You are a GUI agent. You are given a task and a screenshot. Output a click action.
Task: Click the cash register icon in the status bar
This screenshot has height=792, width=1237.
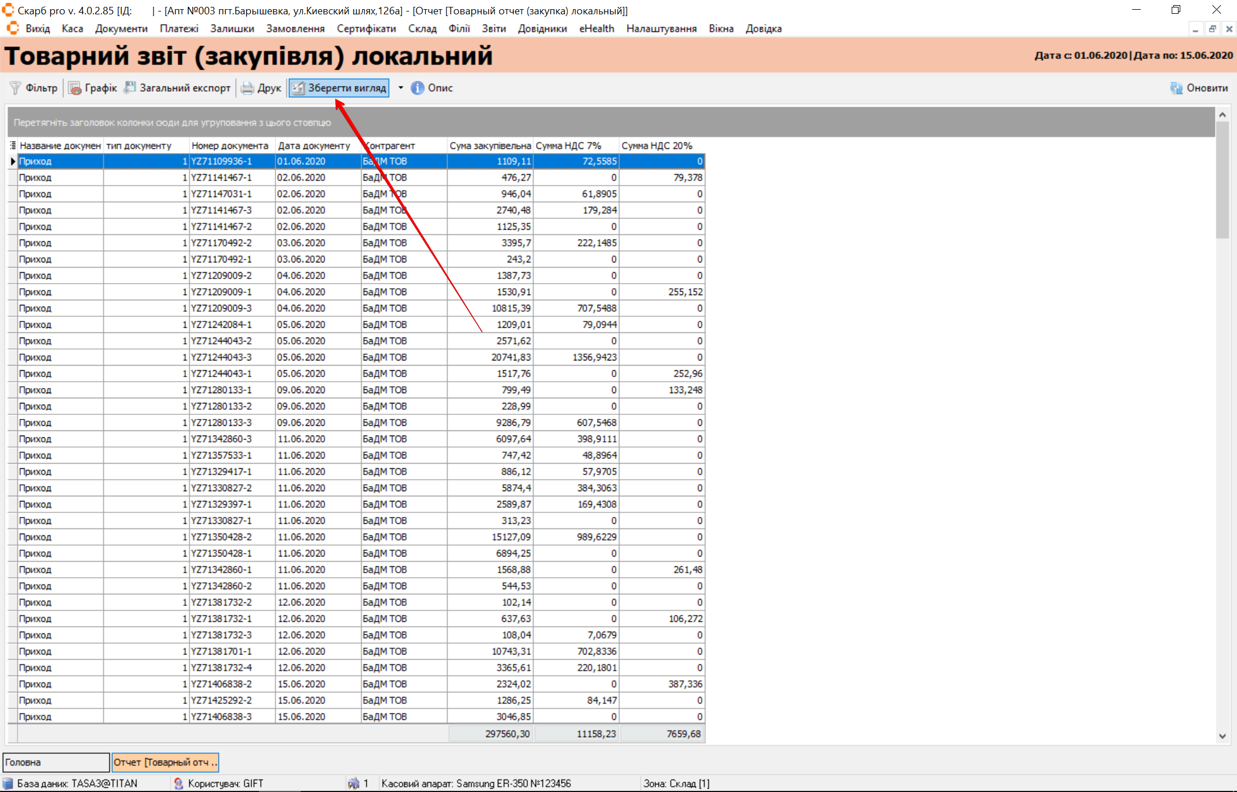pyautogui.click(x=354, y=783)
